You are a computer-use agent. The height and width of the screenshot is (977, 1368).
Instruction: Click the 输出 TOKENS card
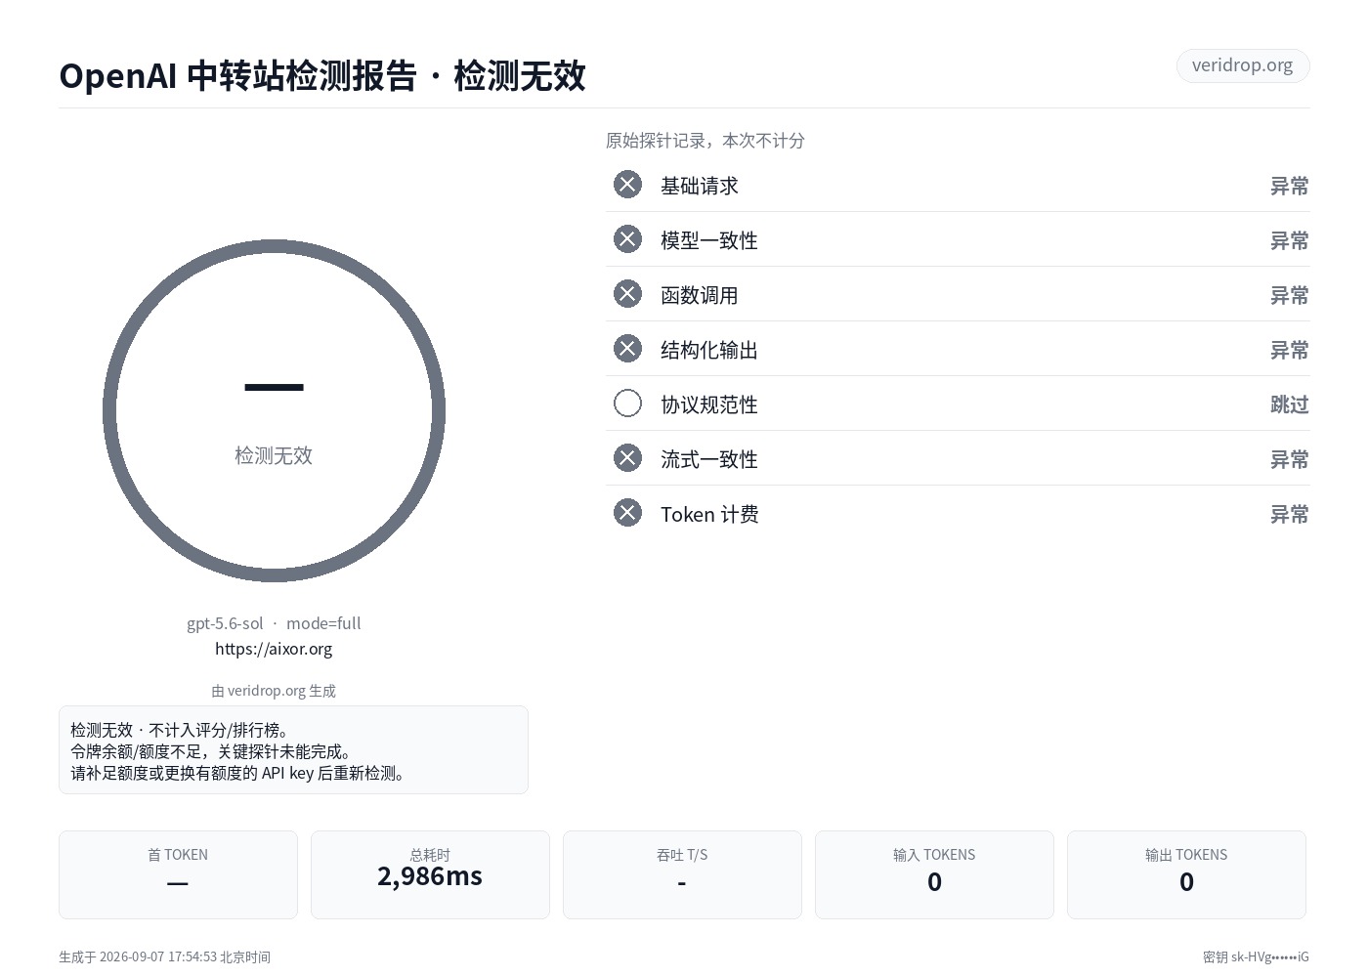coord(1186,874)
